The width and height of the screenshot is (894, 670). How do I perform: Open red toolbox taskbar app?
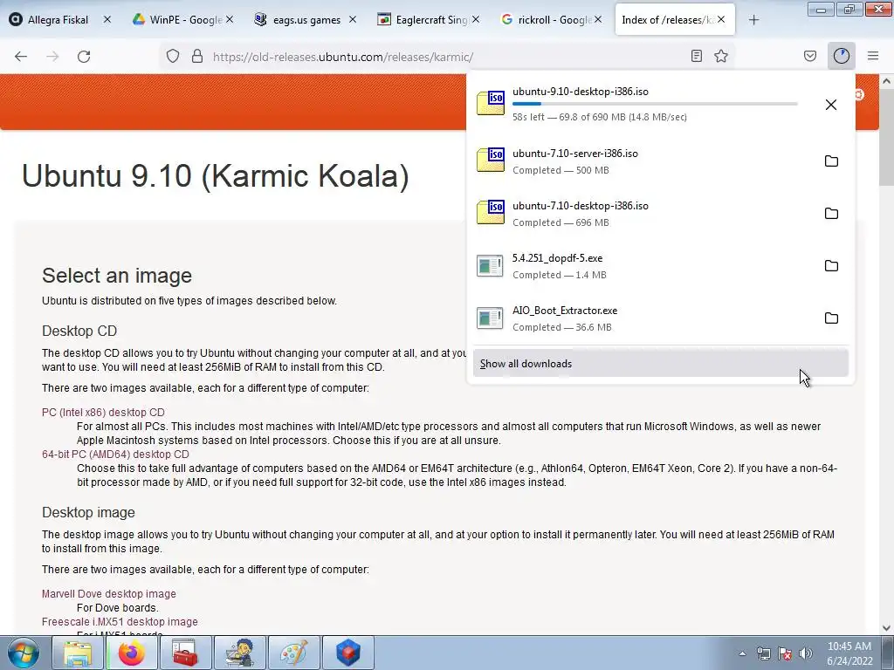pos(186,653)
